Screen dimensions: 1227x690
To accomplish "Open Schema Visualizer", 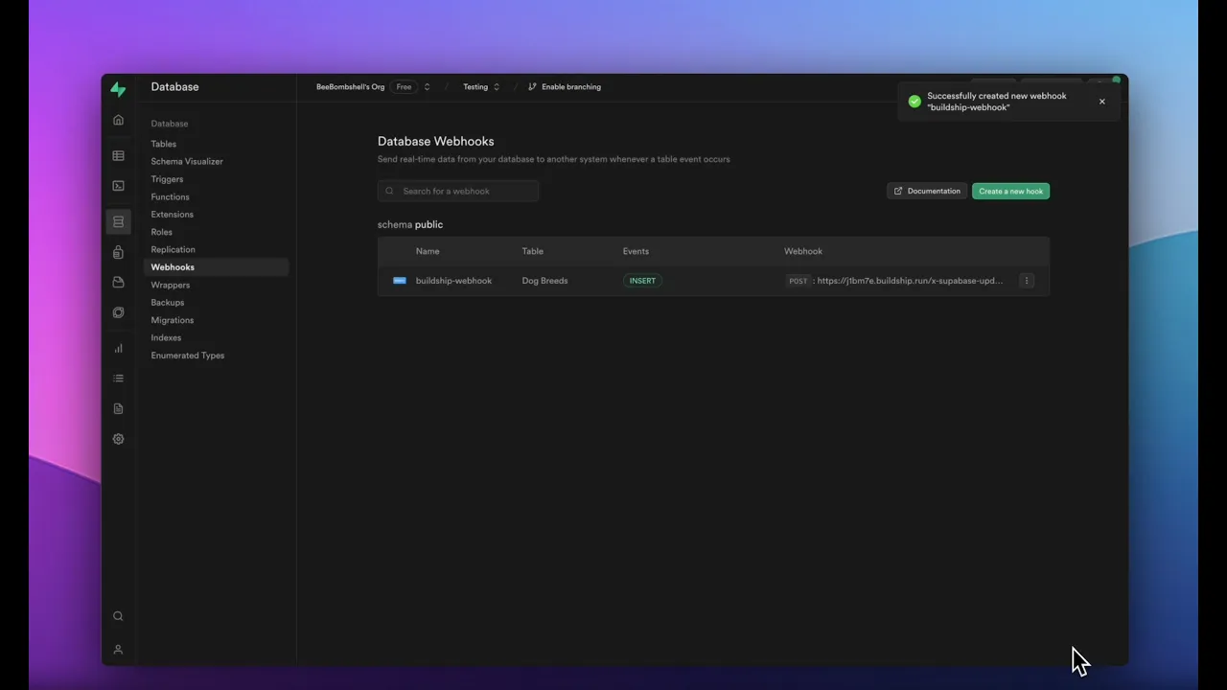I will point(187,162).
